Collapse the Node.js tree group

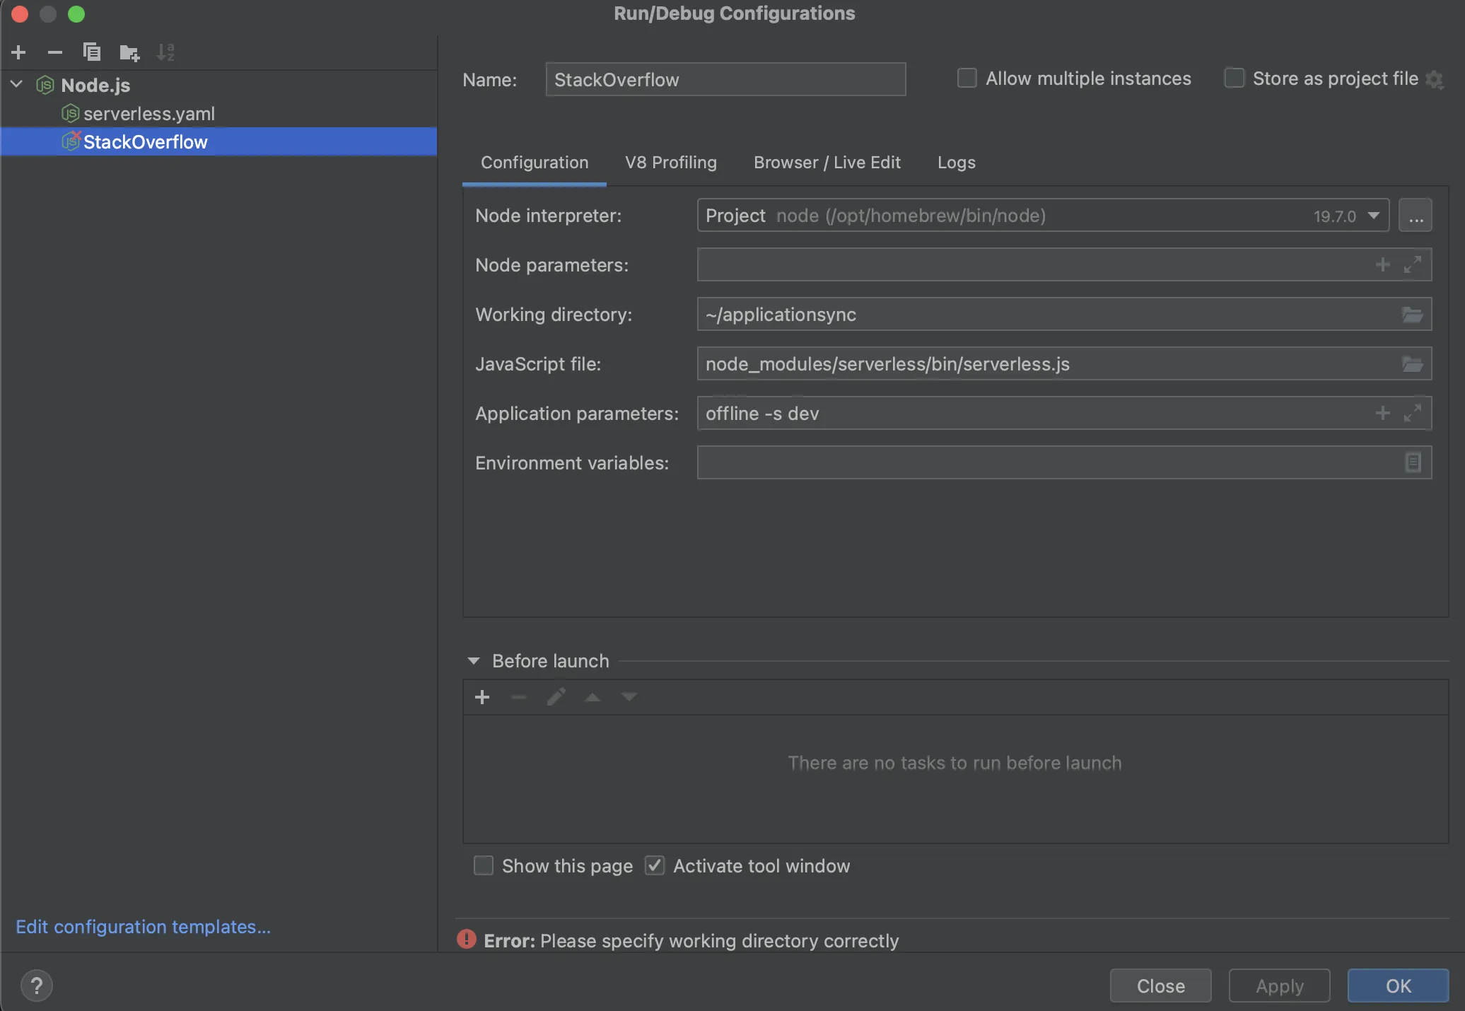[x=17, y=85]
